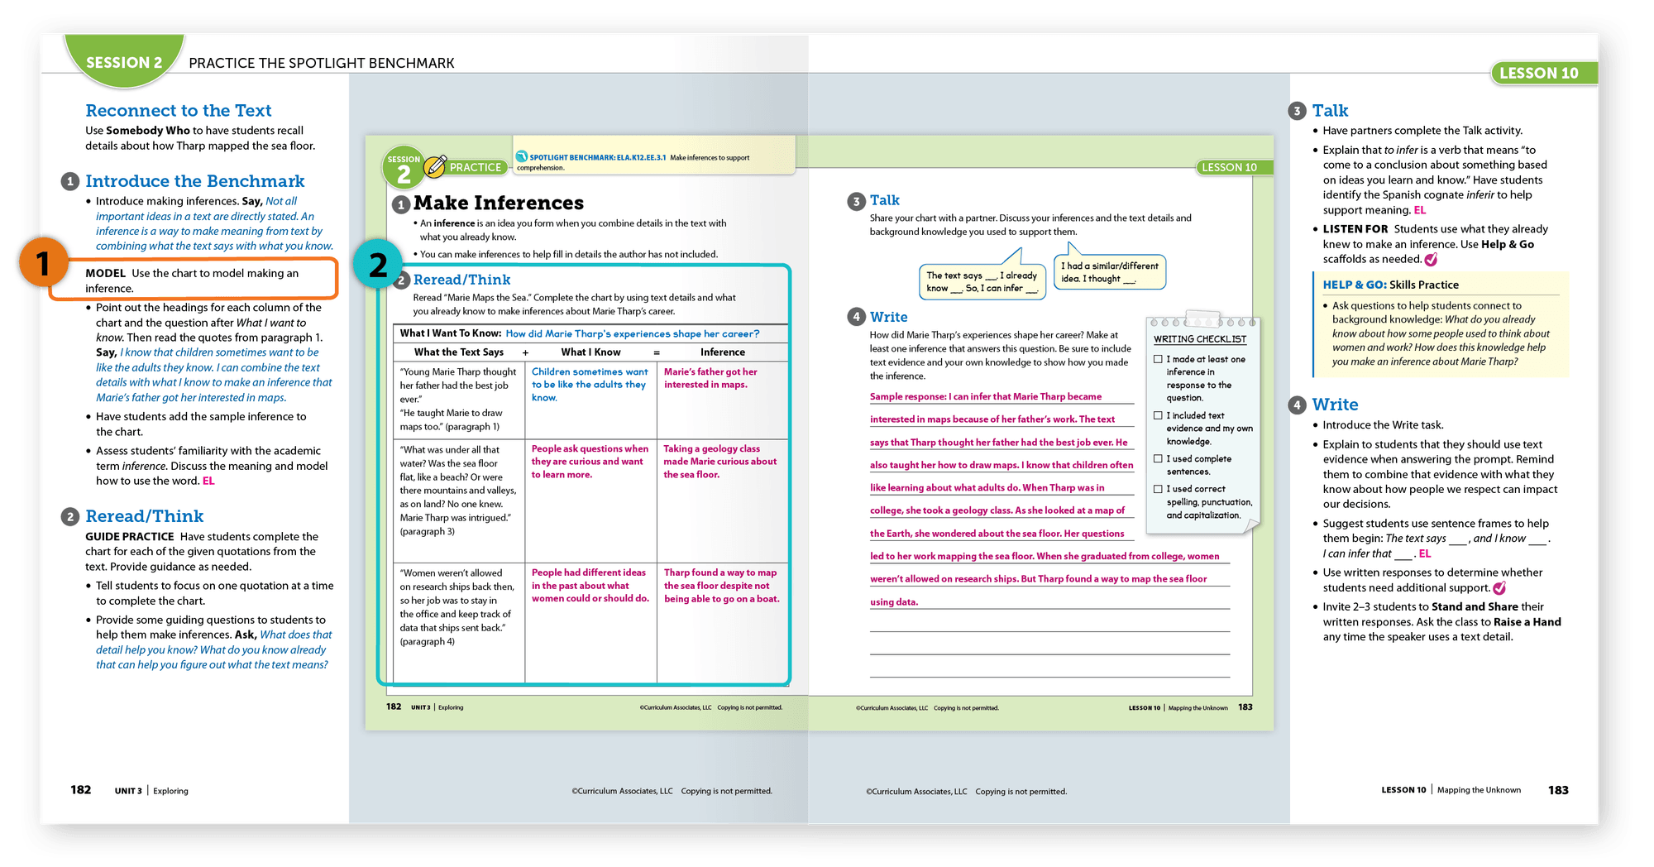The height and width of the screenshot is (867, 1654).
Task: Click quote cell beginning 'Young Marie Tharp thought'
Action: tap(458, 400)
